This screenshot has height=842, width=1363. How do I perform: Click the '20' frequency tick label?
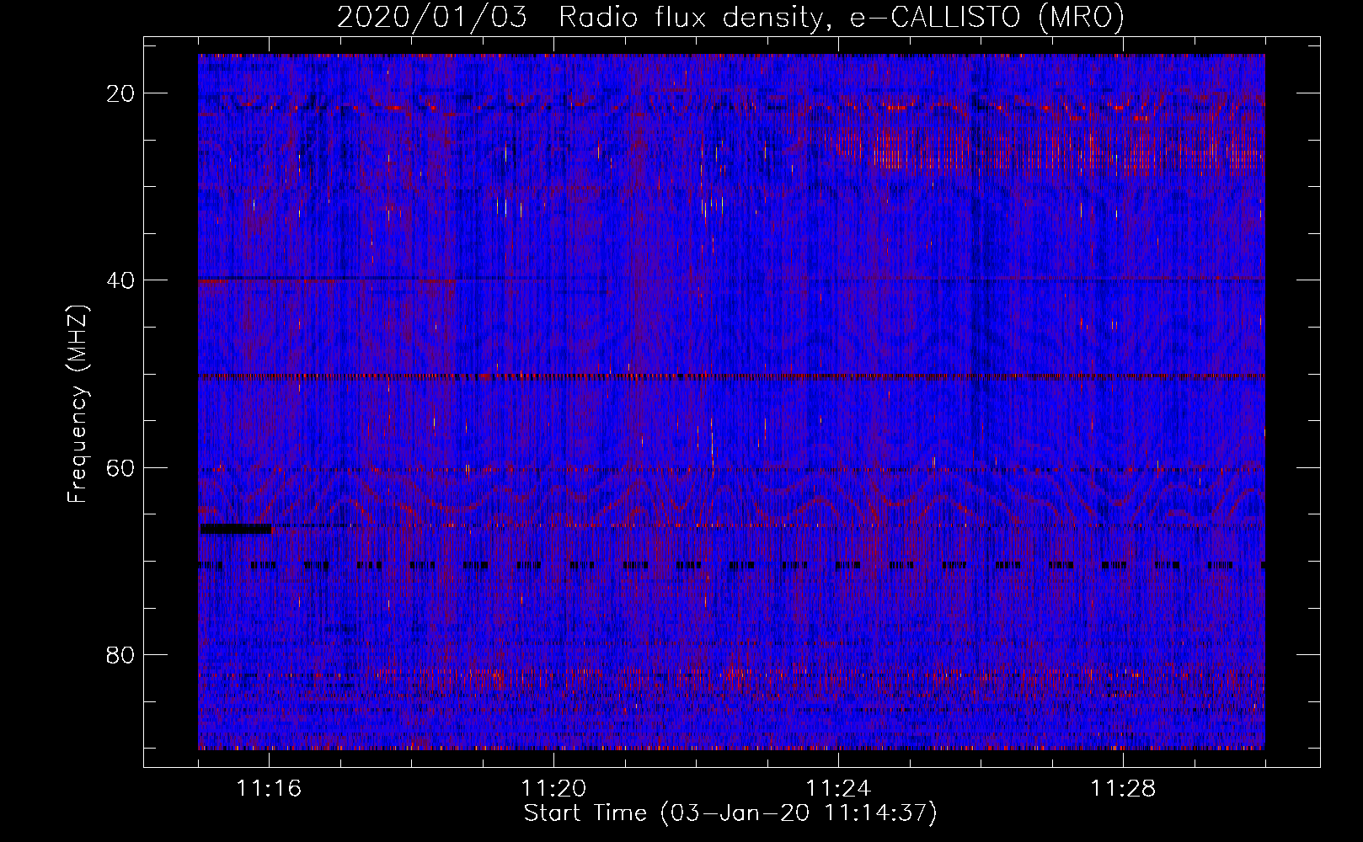click(x=120, y=93)
